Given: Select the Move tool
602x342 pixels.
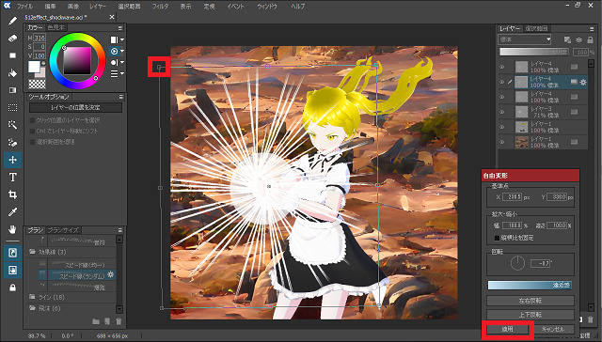Looking at the screenshot, I should pyautogui.click(x=12, y=160).
